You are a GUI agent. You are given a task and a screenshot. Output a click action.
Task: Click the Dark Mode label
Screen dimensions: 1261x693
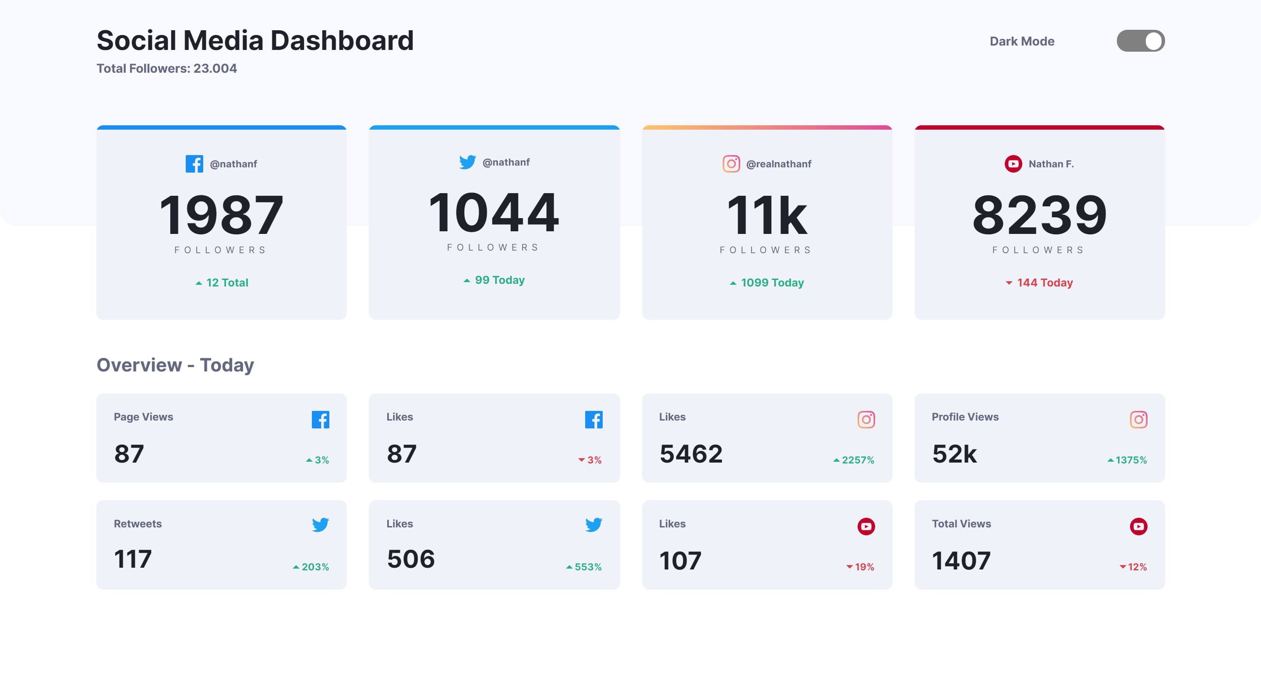[1021, 41]
